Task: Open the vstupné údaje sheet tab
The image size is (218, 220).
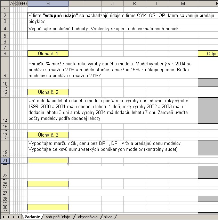Action: 58,217
